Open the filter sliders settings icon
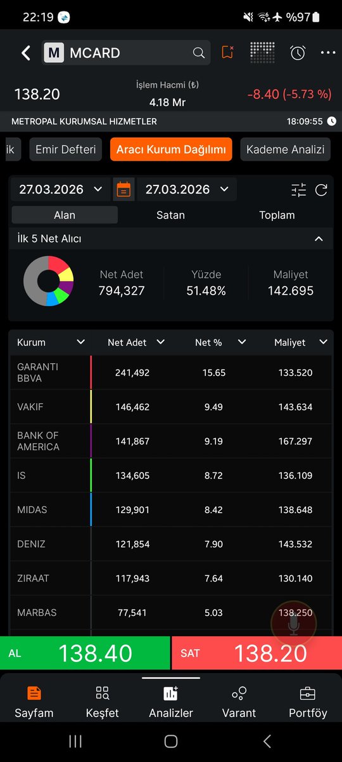This screenshot has width=342, height=762. click(x=298, y=189)
